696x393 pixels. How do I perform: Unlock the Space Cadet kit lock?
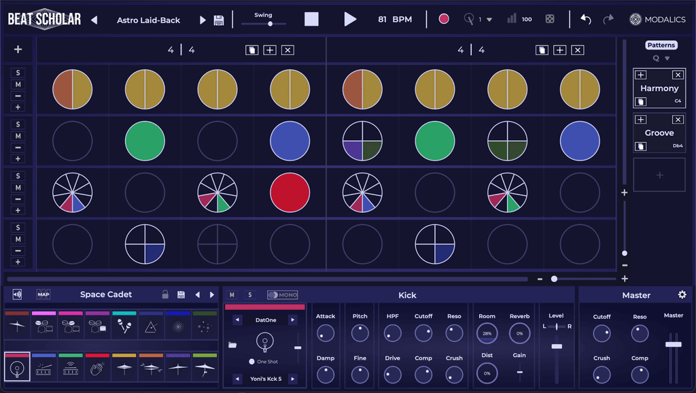coord(165,294)
